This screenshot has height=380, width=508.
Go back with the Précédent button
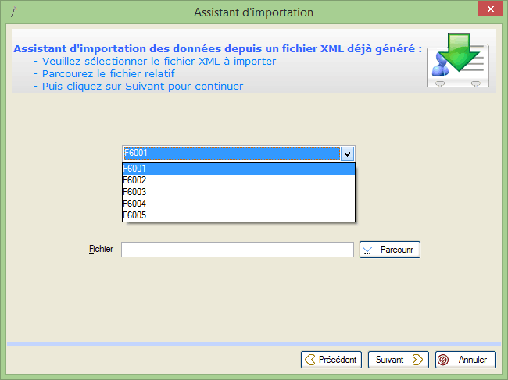331,360
